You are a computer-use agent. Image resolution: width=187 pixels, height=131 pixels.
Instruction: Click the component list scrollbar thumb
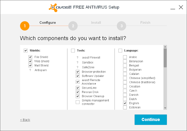tap(165, 58)
